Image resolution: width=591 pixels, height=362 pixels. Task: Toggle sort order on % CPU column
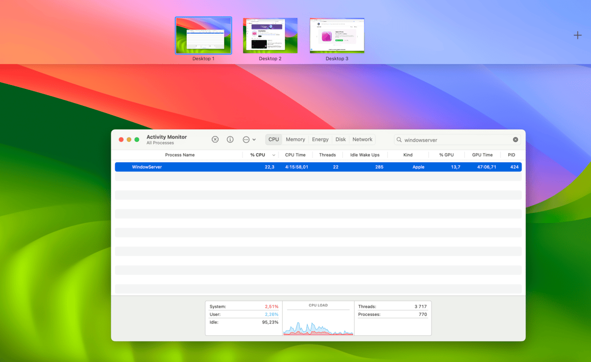(258, 155)
